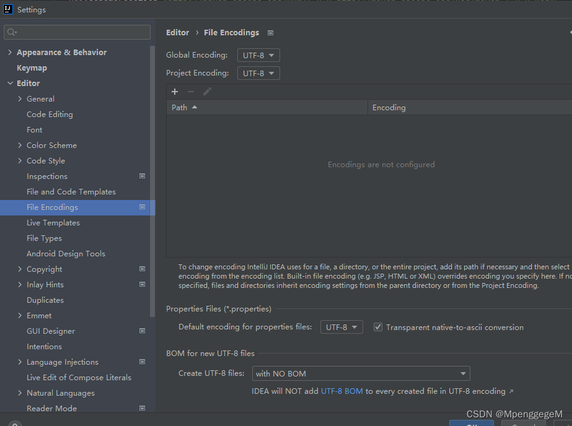Click the Edit path pencil icon

click(x=207, y=92)
